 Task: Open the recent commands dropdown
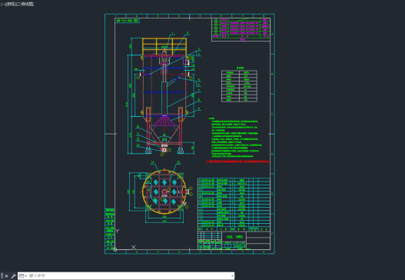point(23,276)
